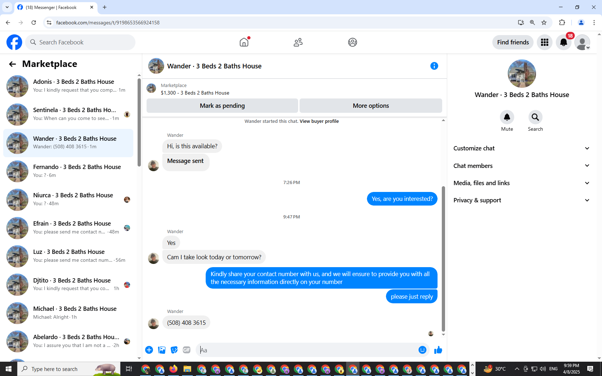Select the Wander conversation in the list
The width and height of the screenshot is (602, 376).
pos(68,143)
